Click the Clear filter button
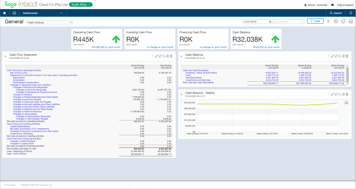This screenshot has width=356, height=189. (x=315, y=21)
